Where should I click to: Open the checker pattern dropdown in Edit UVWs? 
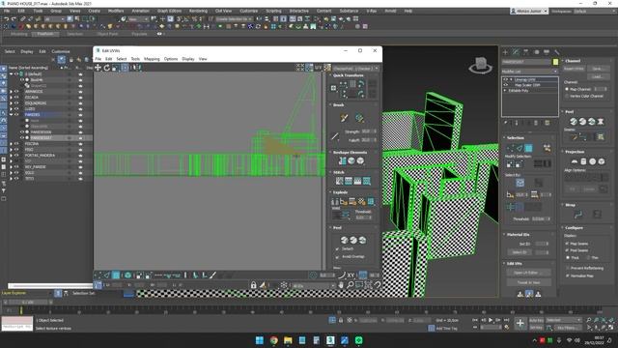point(356,69)
